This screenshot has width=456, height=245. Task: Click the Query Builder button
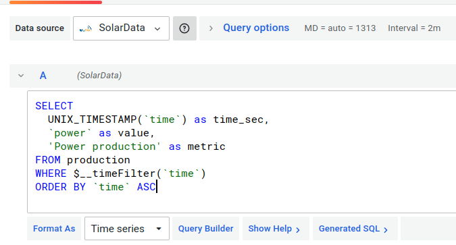(x=205, y=228)
